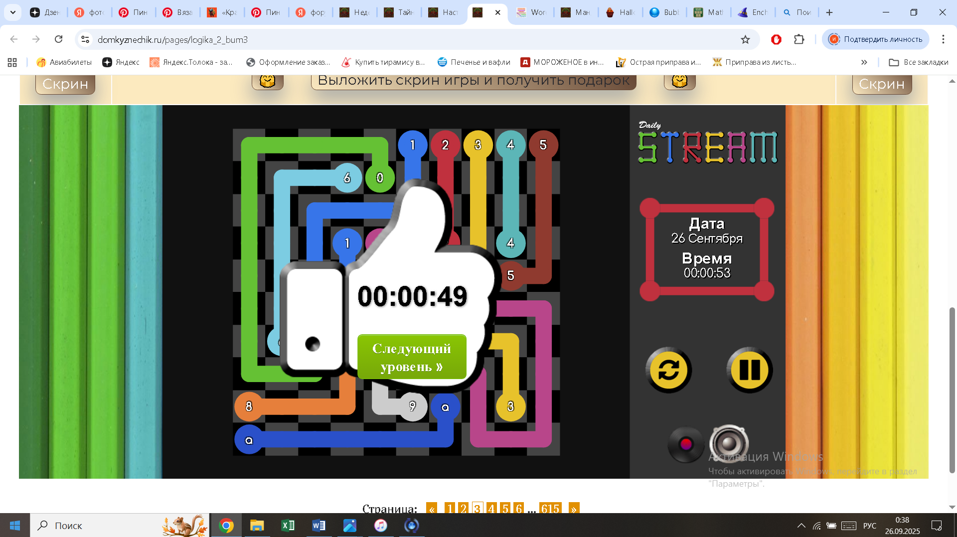This screenshot has width=957, height=537.
Task: Click the right smiley icon in banner
Action: pos(680,81)
